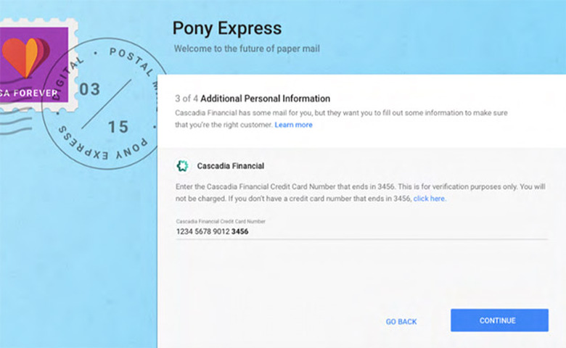This screenshot has height=348, width=566.
Task: Open the Learn more link
Action: tap(293, 125)
